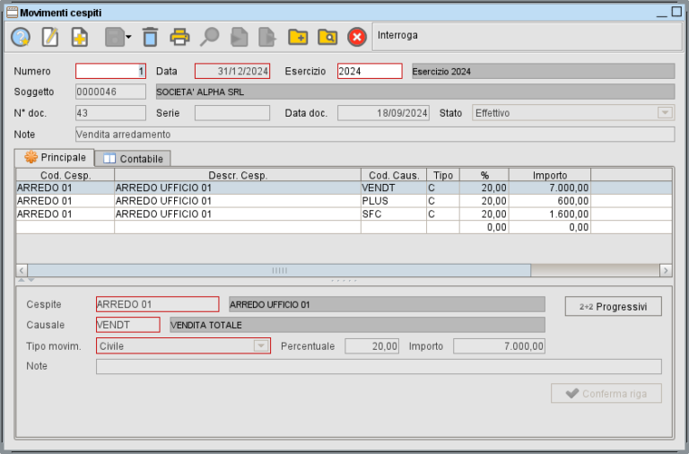Click the greyed save diskette icon

[114, 37]
